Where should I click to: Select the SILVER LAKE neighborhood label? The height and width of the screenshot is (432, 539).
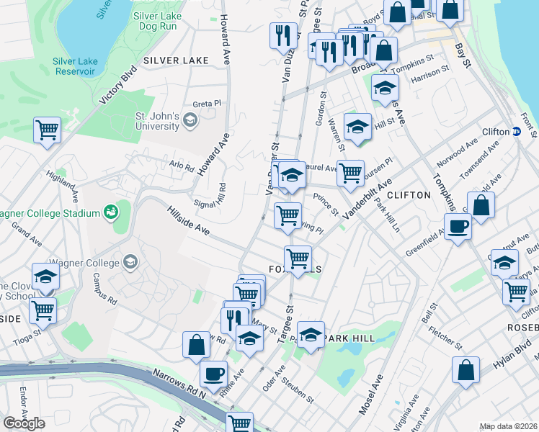point(176,60)
